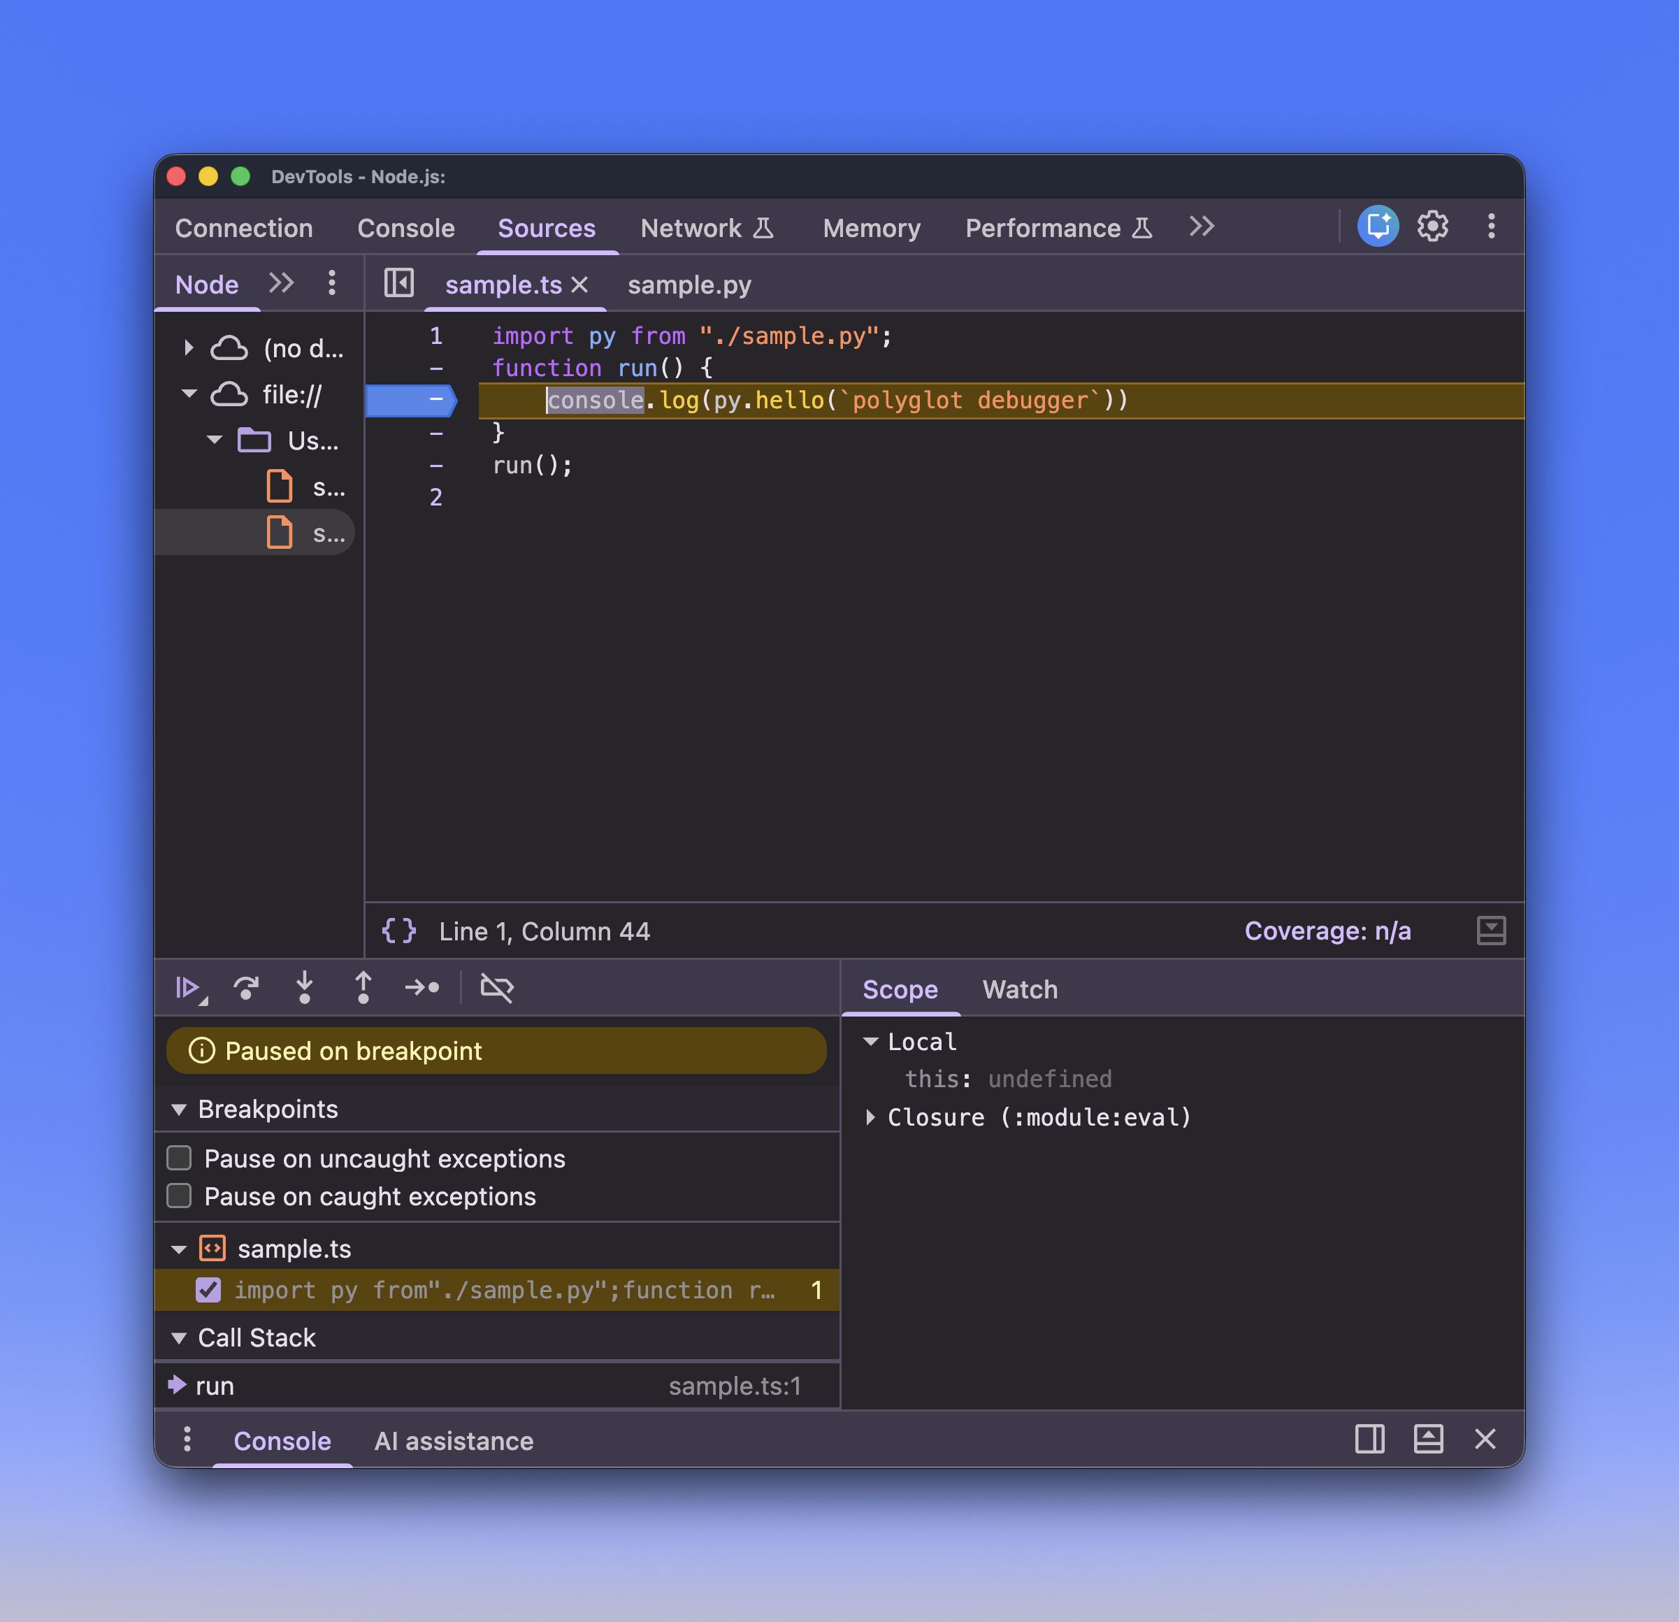
Task: Open navigator pane three-dot menu
Action: [331, 282]
